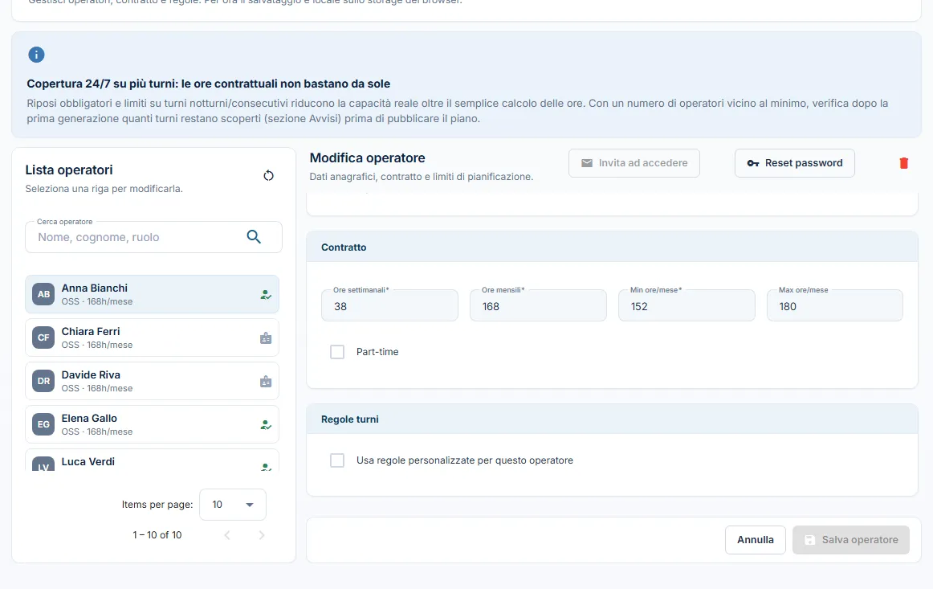The width and height of the screenshot is (933, 589).
Task: Click the CF avatar for Chiara Ferri
Action: pyautogui.click(x=43, y=337)
